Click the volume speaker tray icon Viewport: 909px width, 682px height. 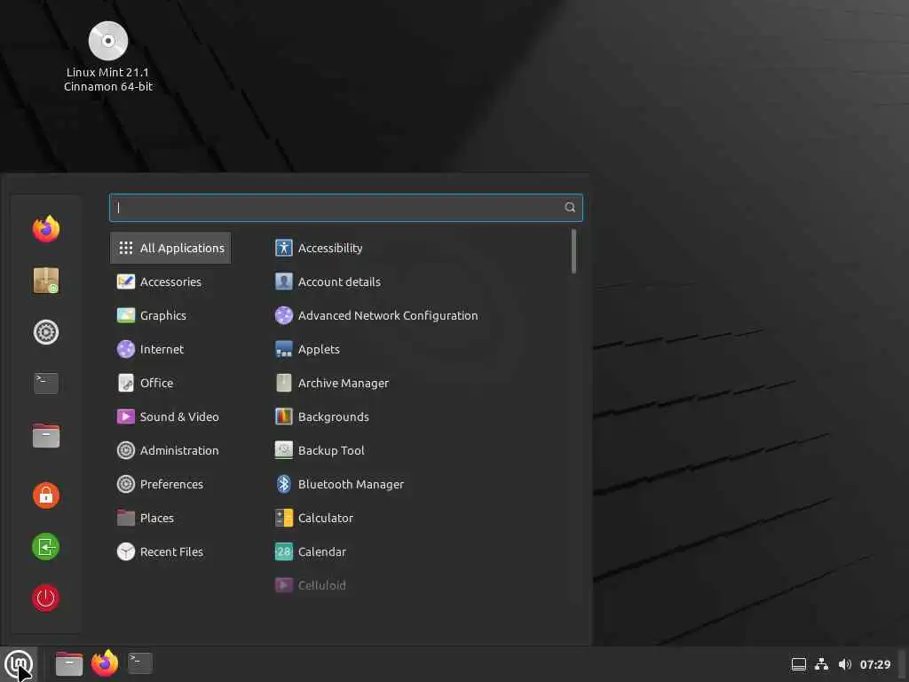coord(845,664)
